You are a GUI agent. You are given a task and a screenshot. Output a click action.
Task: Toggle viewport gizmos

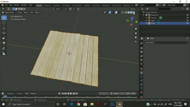click(x=110, y=12)
